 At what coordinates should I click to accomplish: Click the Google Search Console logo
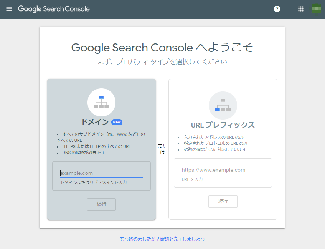[54, 8]
